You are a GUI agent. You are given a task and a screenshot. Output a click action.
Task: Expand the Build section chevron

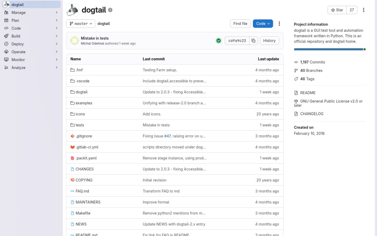(x=57, y=36)
